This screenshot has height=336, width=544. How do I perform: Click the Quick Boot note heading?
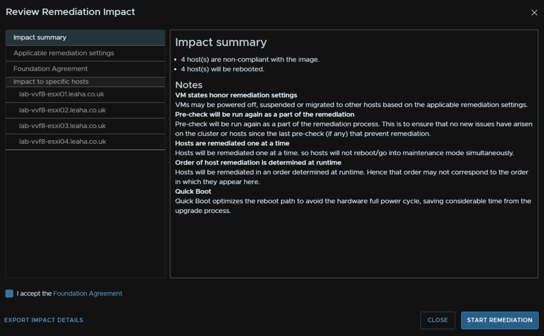(193, 192)
